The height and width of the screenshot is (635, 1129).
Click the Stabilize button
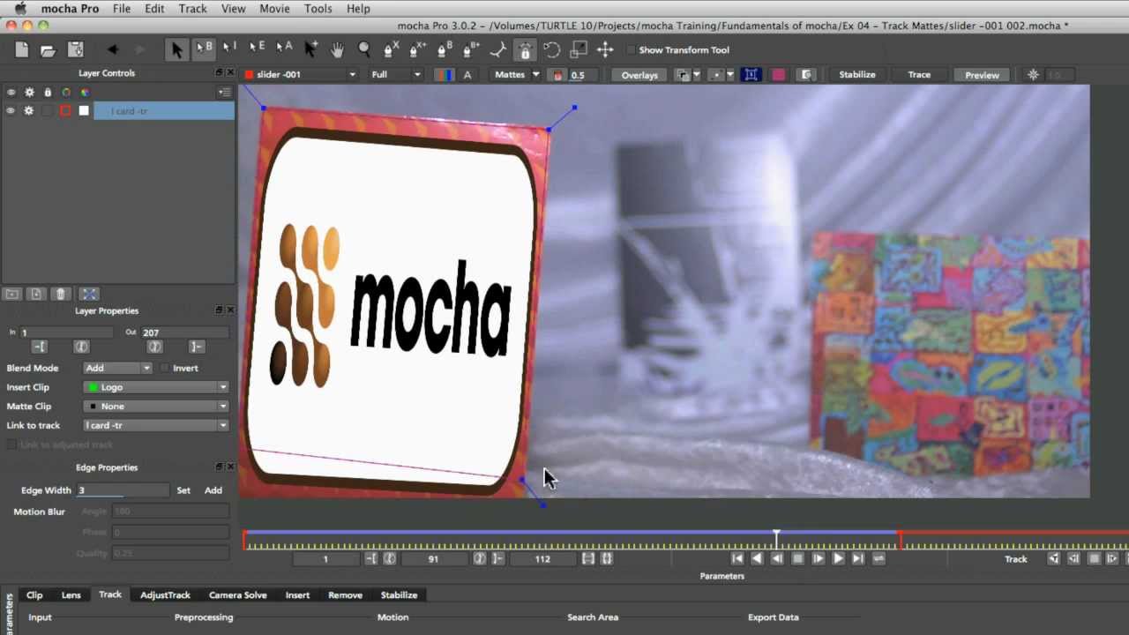tap(857, 75)
